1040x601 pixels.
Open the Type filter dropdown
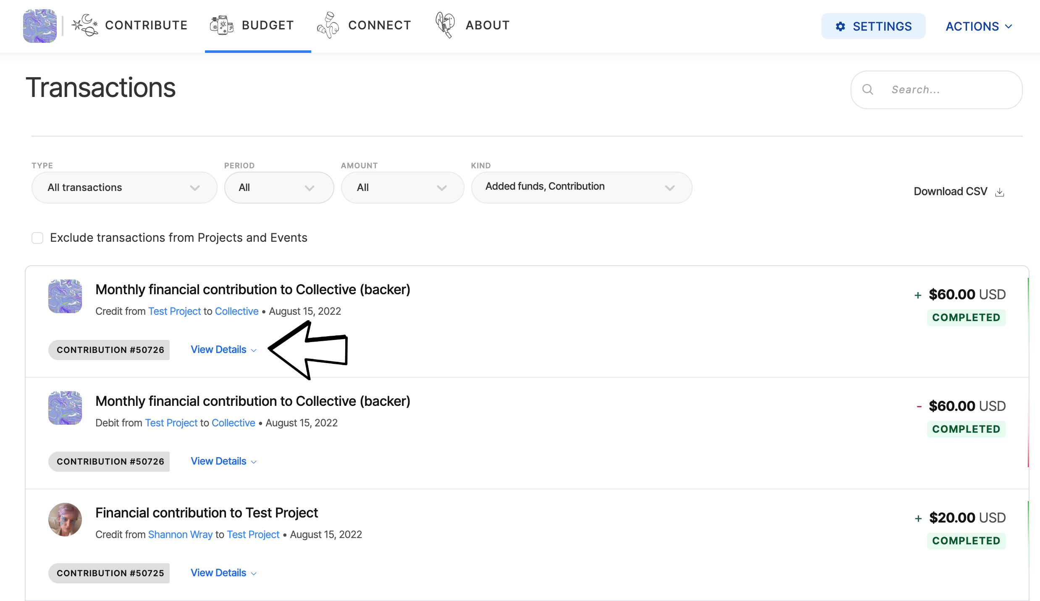point(124,188)
